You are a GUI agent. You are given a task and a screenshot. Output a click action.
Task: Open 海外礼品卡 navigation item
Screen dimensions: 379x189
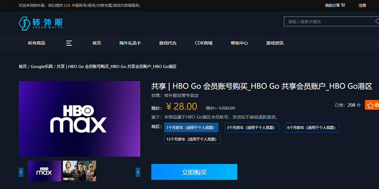(x=130, y=43)
